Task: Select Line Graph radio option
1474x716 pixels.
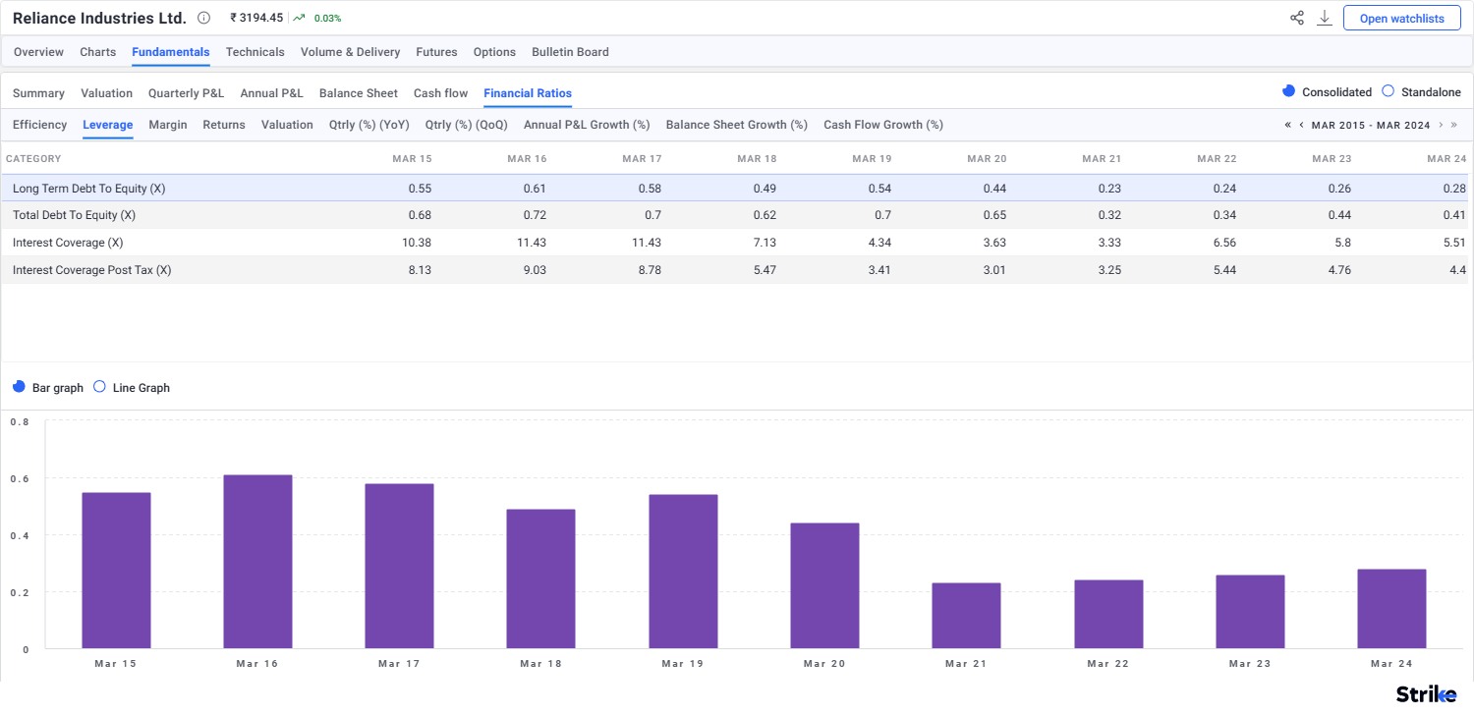Action: 99,387
